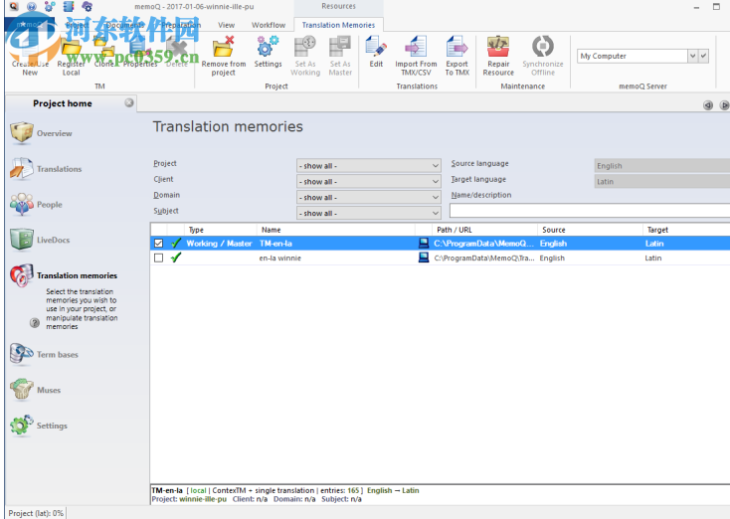This screenshot has width=730, height=519.
Task: Click the Project home tab title
Action: coord(63,103)
